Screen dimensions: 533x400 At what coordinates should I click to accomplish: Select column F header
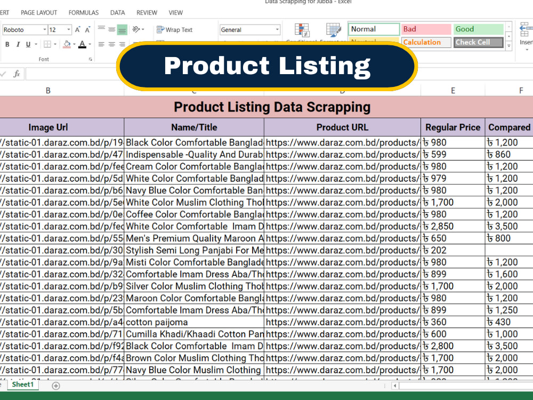click(x=521, y=91)
